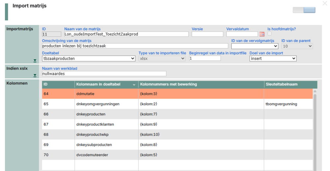The image size is (330, 171).
Task: Focus the Naam van werkblad input
Action: coord(104,74)
